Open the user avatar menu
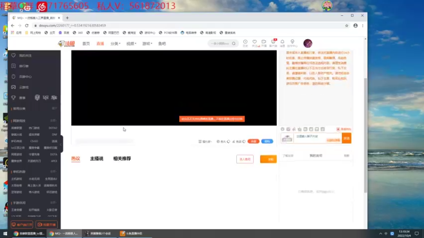Screen dimensions: 424x238 [308, 43]
